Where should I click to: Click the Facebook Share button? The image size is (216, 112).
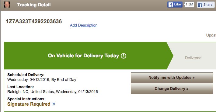point(206,5)
